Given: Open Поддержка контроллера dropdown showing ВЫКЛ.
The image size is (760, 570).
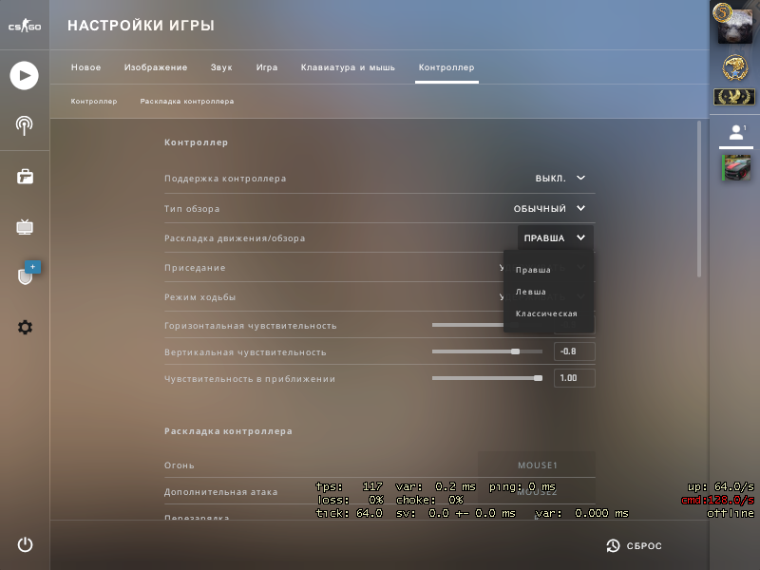Looking at the screenshot, I should 560,179.
